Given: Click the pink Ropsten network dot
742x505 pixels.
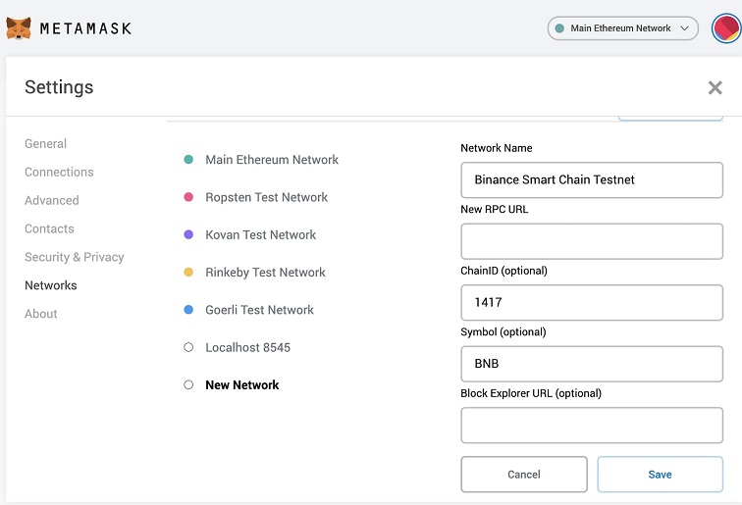Looking at the screenshot, I should point(188,197).
